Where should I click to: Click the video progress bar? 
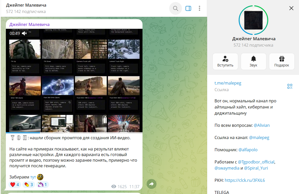(x=74, y=133)
